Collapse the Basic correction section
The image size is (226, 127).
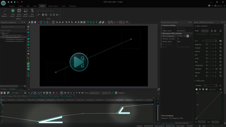[x=195, y=26]
